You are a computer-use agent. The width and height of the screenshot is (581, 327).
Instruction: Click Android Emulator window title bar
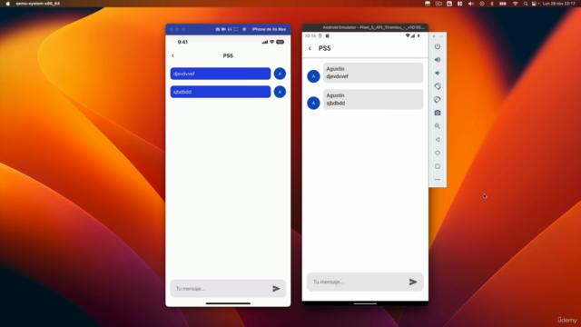click(365, 27)
